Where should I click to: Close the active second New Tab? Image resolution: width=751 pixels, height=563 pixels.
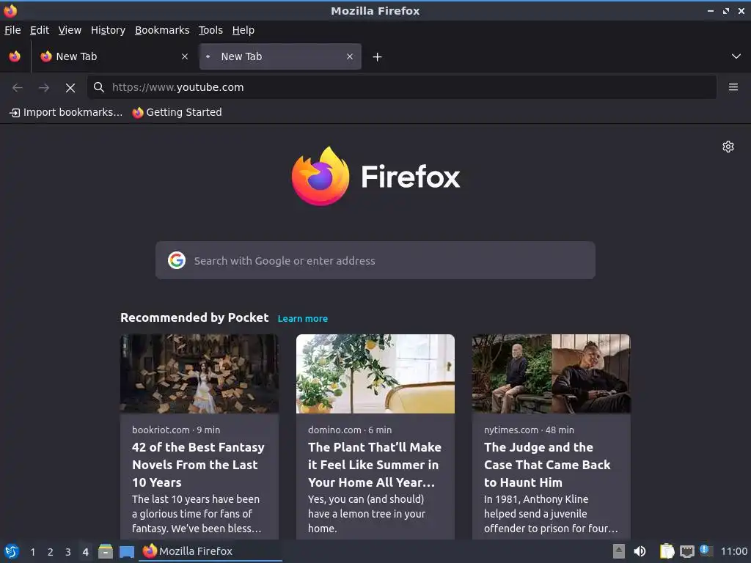[x=350, y=56]
